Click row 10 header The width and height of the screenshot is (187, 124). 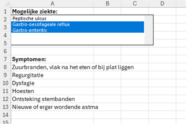pyautogui.click(x=5, y=83)
